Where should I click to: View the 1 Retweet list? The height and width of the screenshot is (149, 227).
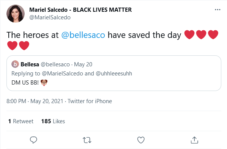tap(21, 121)
